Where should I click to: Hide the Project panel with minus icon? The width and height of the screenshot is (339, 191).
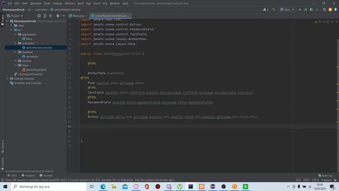tap(64, 16)
